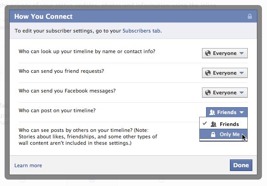The image size is (267, 186).
Task: Click the lock icon in dialog header
Action: 250,16
